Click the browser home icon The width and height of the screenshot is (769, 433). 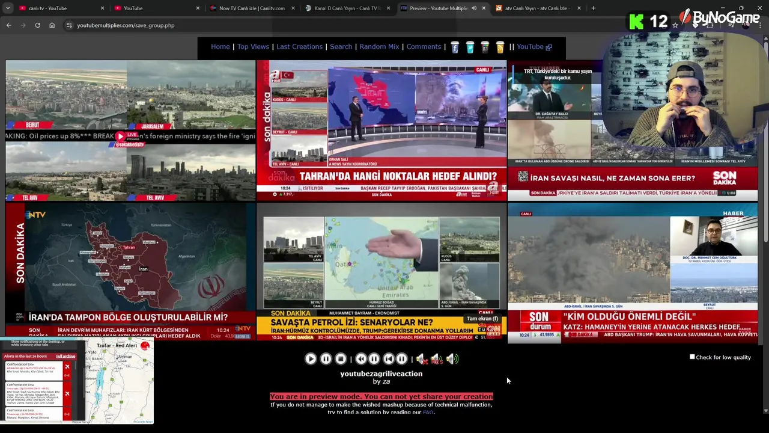tap(52, 25)
